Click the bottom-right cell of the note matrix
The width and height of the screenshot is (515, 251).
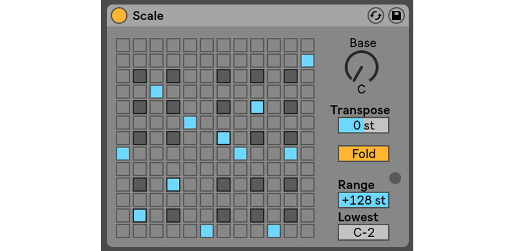click(x=308, y=231)
